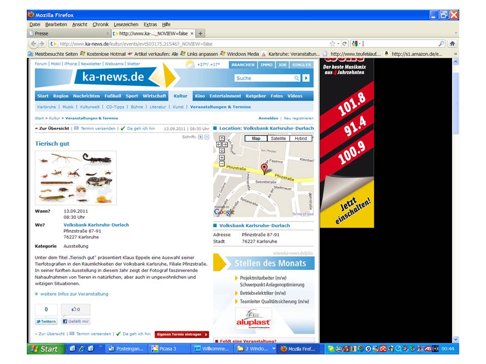Image resolution: width=486 pixels, height=364 pixels.
Task: Switch map to Hybrid view
Action: pos(301,139)
